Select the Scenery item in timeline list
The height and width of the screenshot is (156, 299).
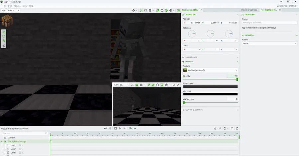click(x=11, y=137)
